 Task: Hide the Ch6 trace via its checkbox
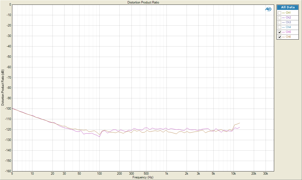click(x=280, y=37)
